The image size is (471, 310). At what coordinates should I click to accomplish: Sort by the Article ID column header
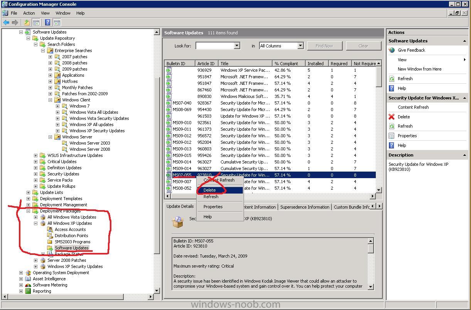pos(207,64)
